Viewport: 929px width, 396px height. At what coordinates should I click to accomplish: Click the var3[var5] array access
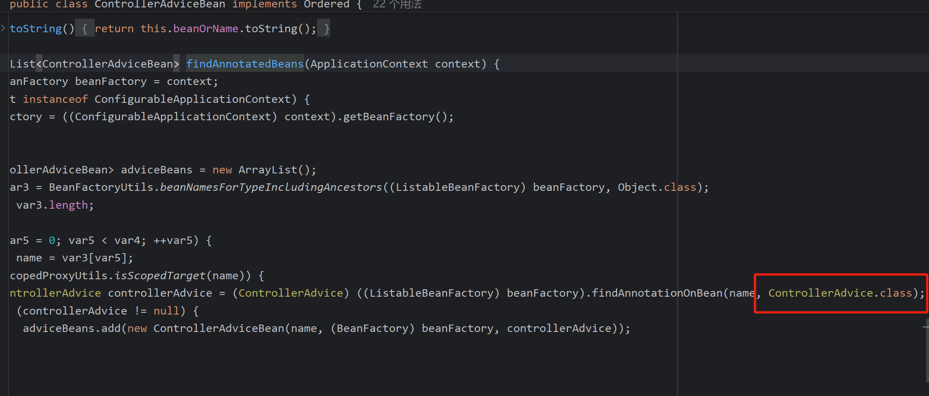coord(94,258)
